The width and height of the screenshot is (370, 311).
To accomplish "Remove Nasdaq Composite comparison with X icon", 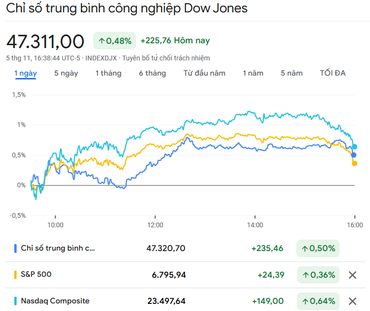I will click(x=352, y=301).
